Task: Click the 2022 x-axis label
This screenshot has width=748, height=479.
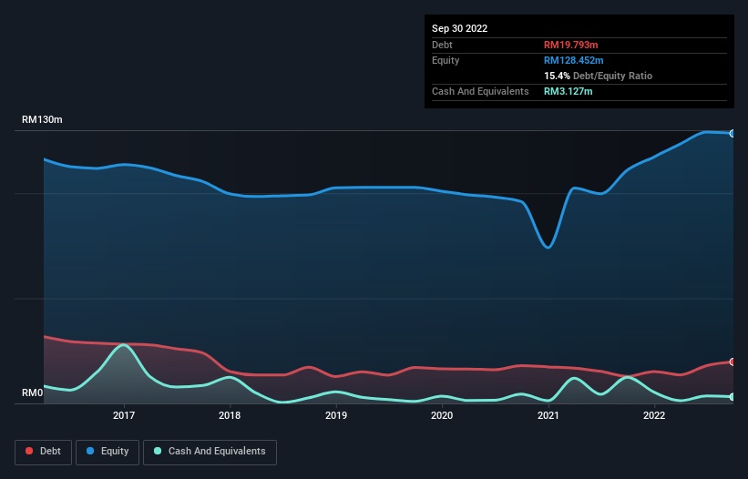Action: tap(654, 415)
